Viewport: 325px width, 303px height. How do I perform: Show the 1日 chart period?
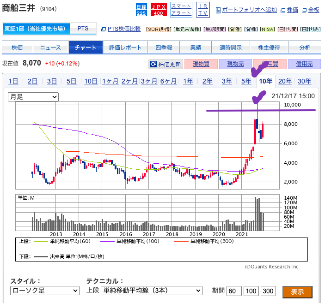13,81
